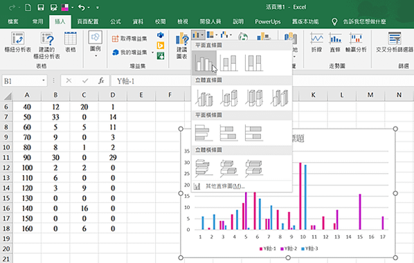Insert a 直條 column sparkline
Viewport: 414px width, 263px height.
click(x=335, y=42)
